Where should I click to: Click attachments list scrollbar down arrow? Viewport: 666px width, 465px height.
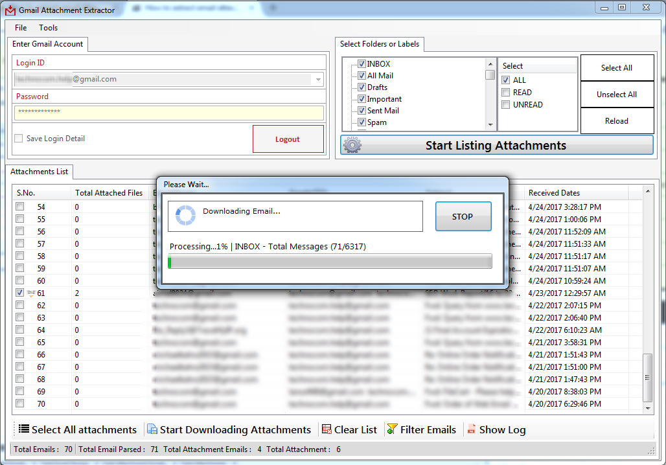click(648, 409)
